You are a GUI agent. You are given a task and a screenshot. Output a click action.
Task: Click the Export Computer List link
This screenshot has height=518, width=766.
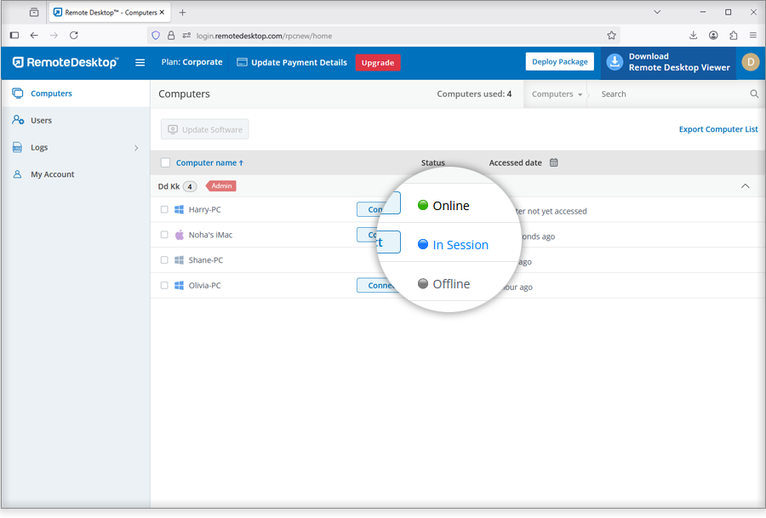(717, 129)
